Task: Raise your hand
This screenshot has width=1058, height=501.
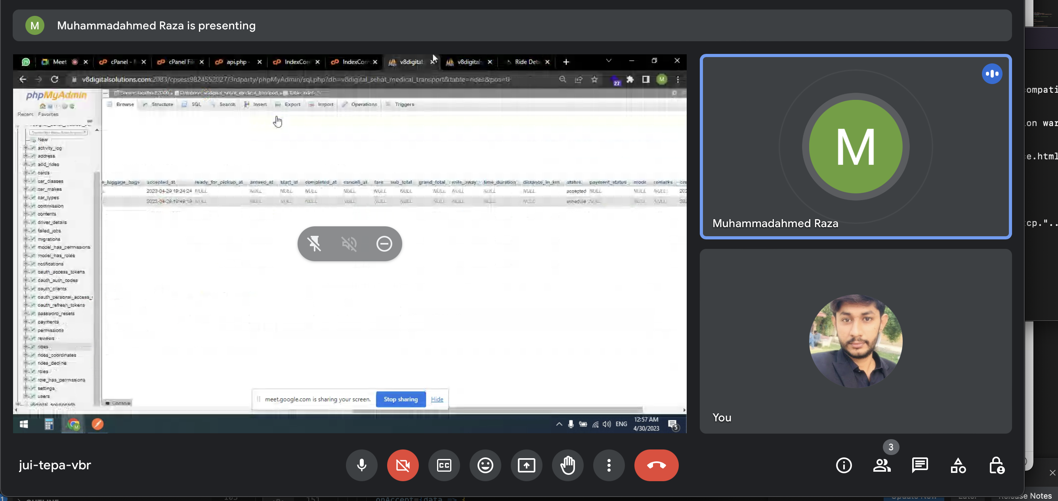Action: [567, 465]
